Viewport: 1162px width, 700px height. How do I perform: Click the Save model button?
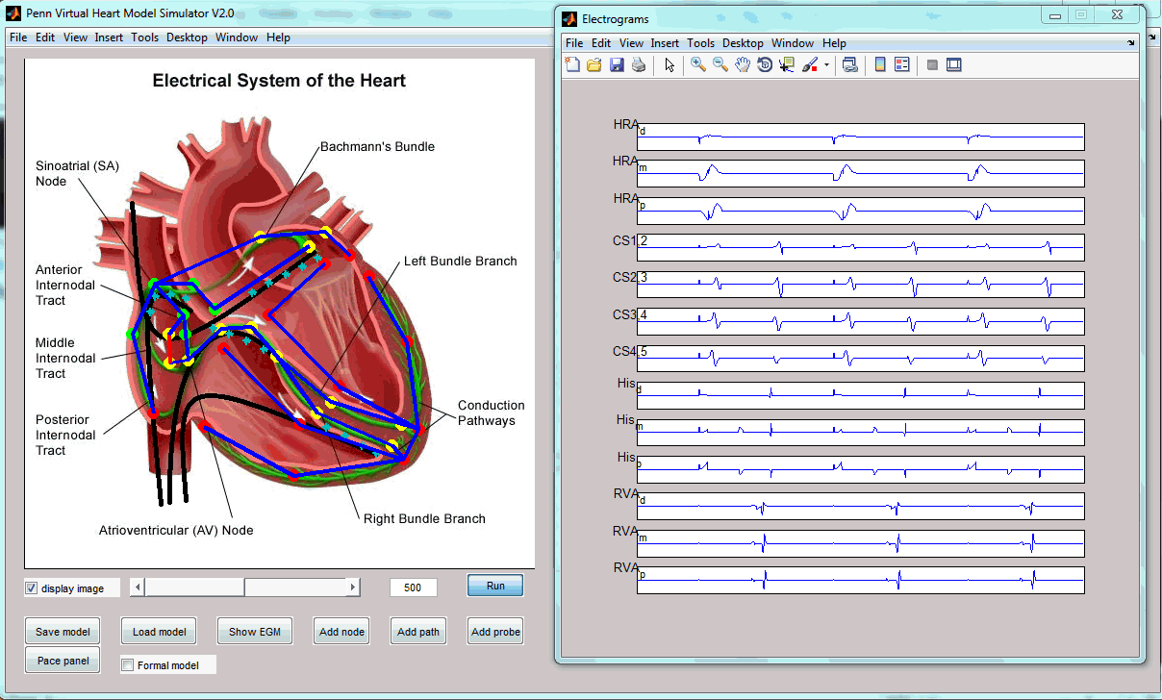(63, 632)
